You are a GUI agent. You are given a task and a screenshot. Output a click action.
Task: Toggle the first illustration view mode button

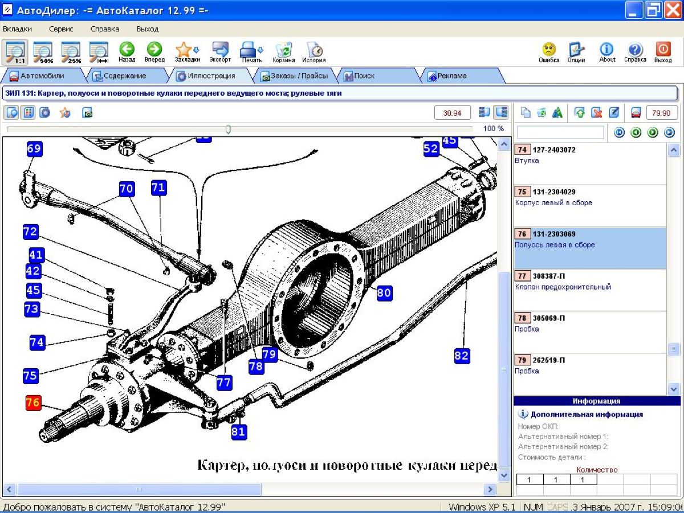pyautogui.click(x=11, y=112)
